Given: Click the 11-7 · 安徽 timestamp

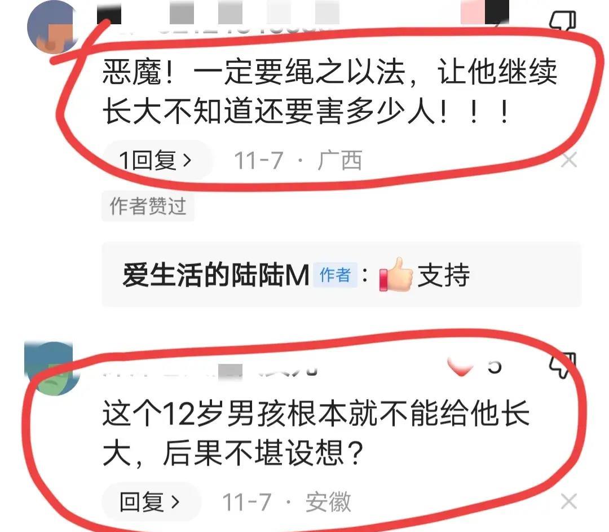Looking at the screenshot, I should tap(286, 502).
